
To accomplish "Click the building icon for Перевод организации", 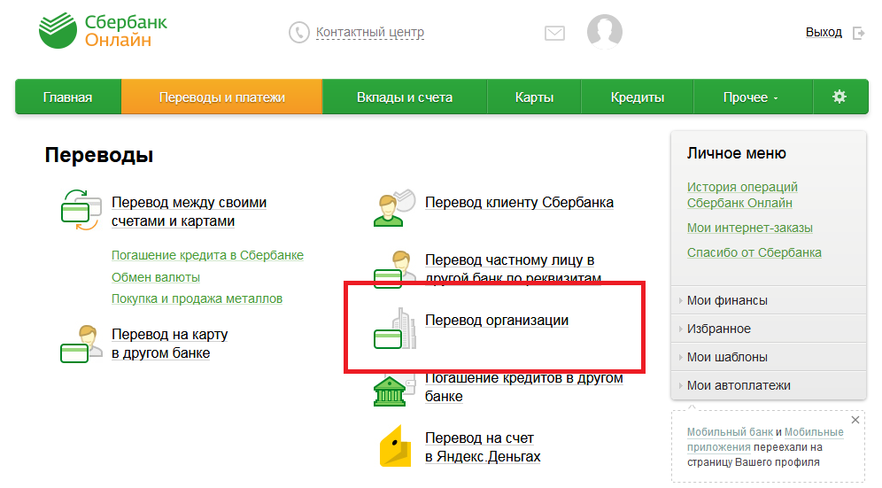I will [395, 329].
